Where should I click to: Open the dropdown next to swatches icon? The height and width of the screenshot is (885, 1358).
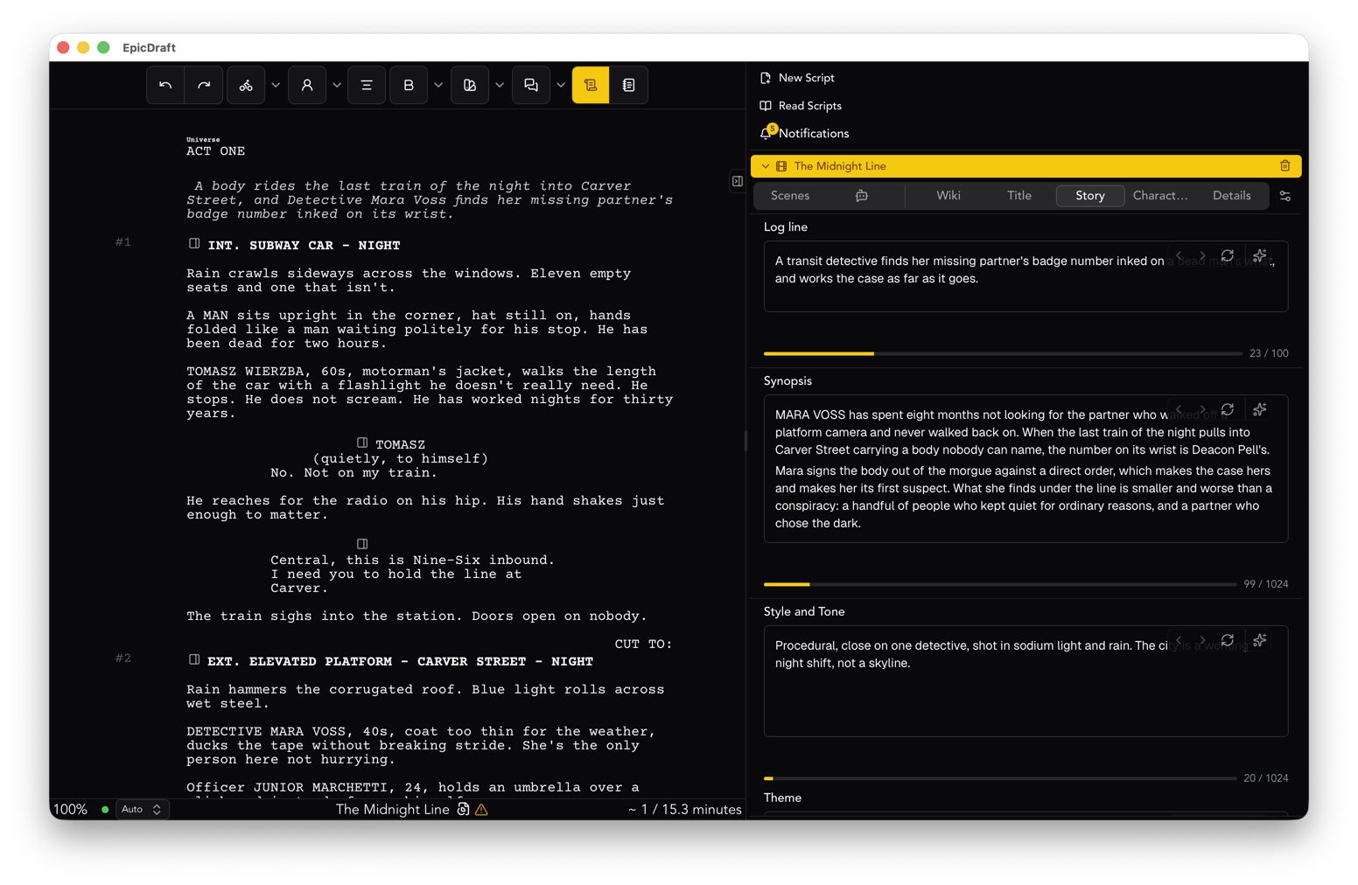tap(500, 86)
